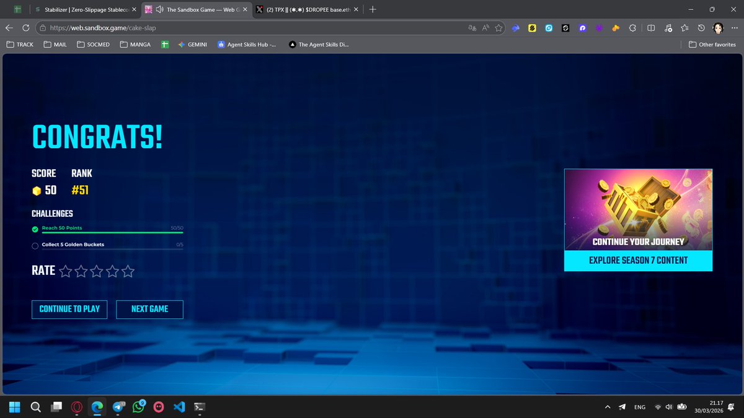Open the Extensions puzzle piece menu
Viewport: 744px width, 418px height.
coord(632,28)
